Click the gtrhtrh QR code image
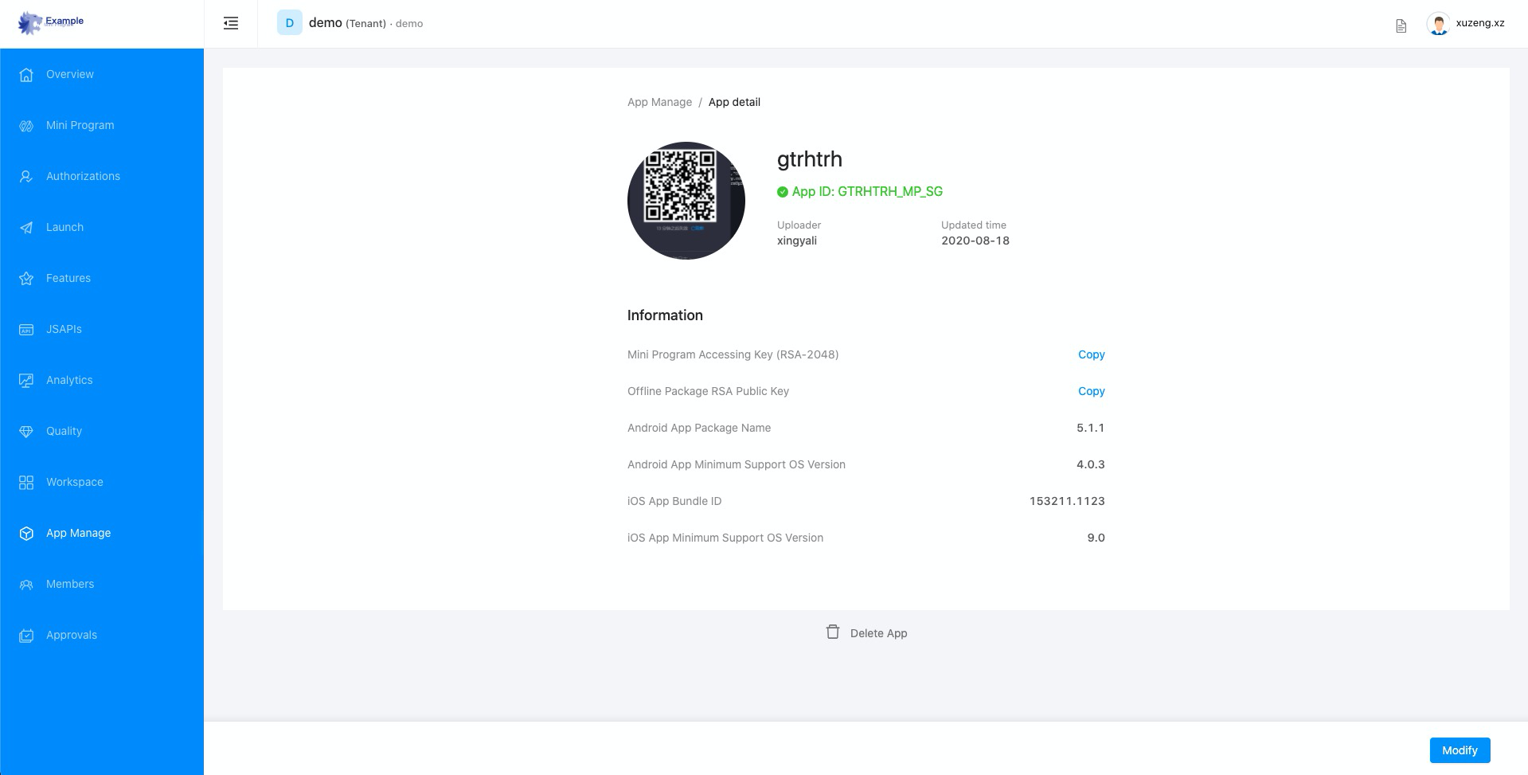Image resolution: width=1528 pixels, height=775 pixels. click(686, 200)
